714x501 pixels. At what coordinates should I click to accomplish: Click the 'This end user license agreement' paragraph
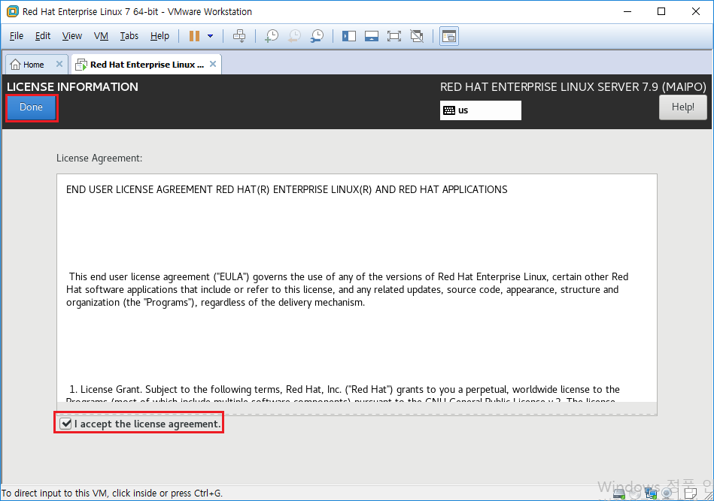coord(347,290)
